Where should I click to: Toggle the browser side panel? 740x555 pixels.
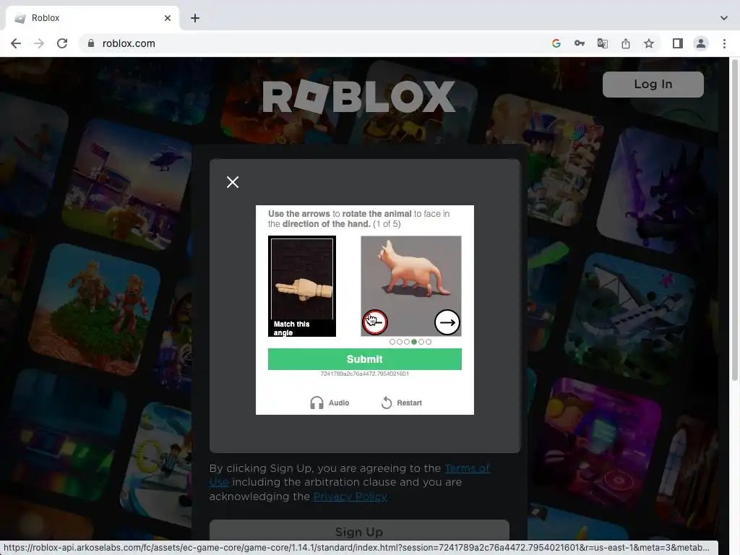tap(678, 43)
